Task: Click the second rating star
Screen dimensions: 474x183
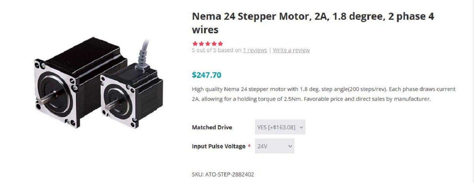Action: (201, 43)
